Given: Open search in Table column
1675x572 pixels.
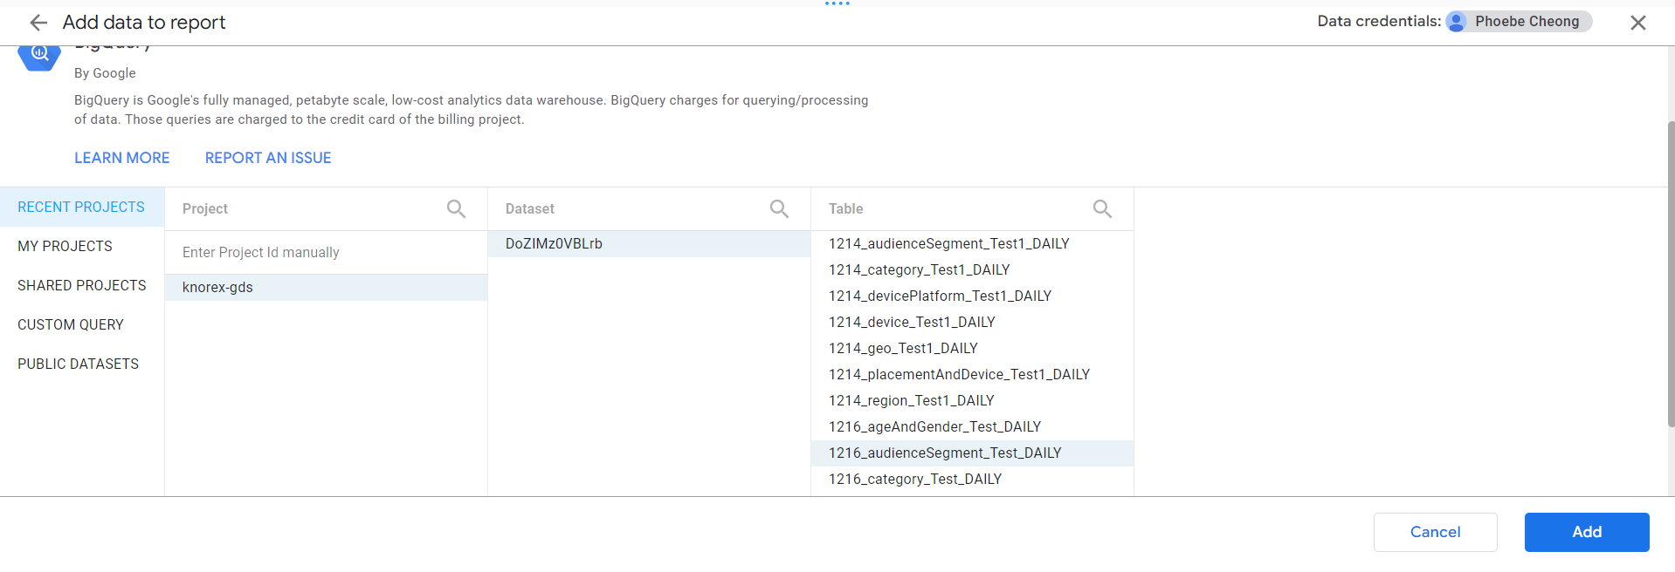Looking at the screenshot, I should [x=1102, y=208].
